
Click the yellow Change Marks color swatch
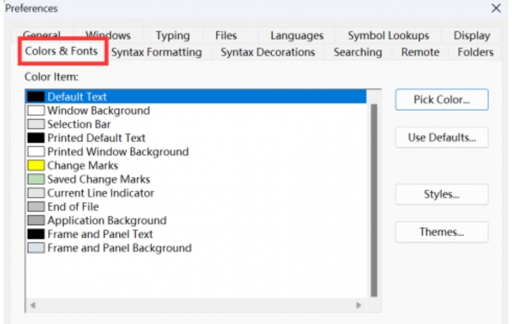coord(36,166)
